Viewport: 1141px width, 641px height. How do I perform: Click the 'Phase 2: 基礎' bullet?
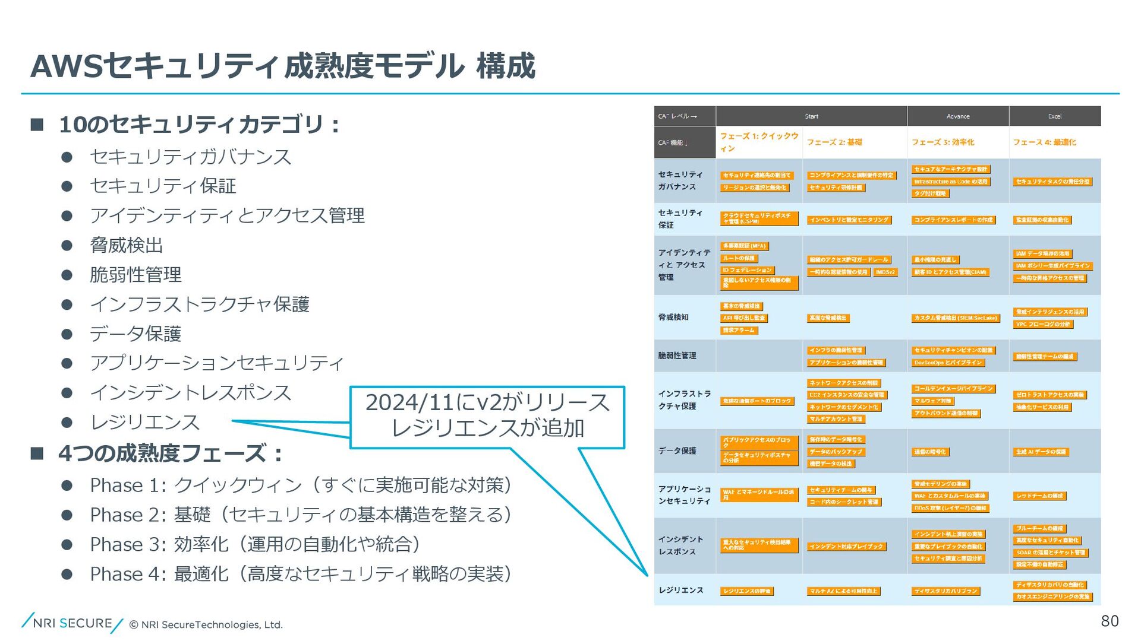[301, 515]
